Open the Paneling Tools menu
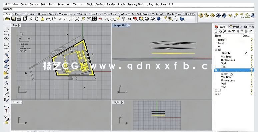Image resolution: width=258 pixels, height=132 pixels. [x=136, y=4]
